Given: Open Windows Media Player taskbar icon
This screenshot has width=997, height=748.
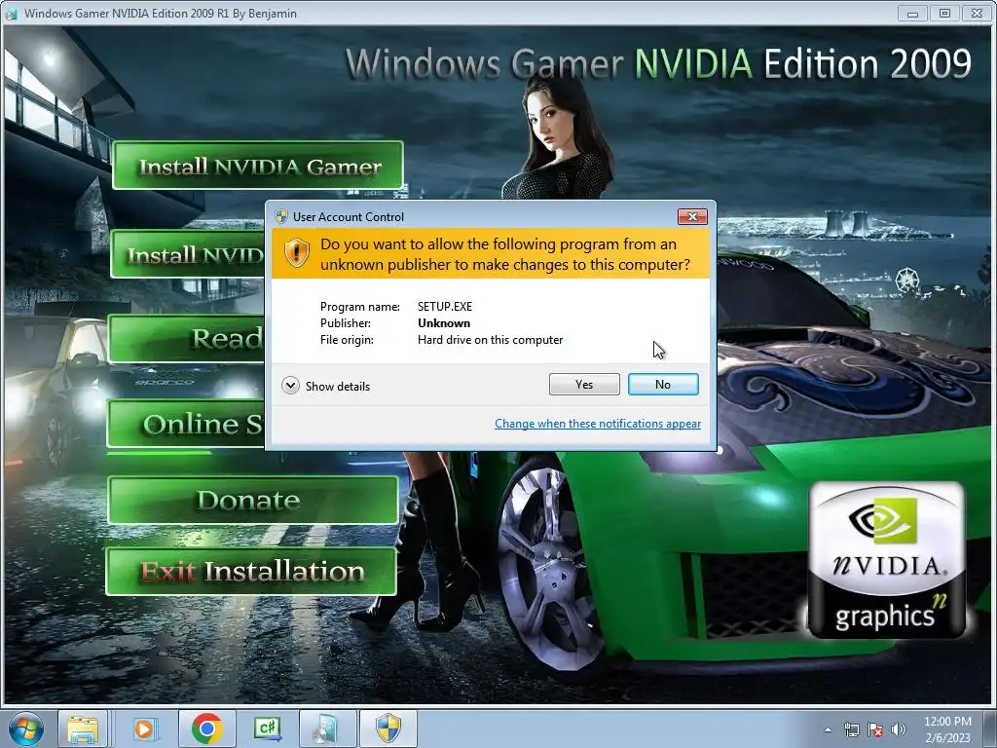Looking at the screenshot, I should tap(144, 729).
